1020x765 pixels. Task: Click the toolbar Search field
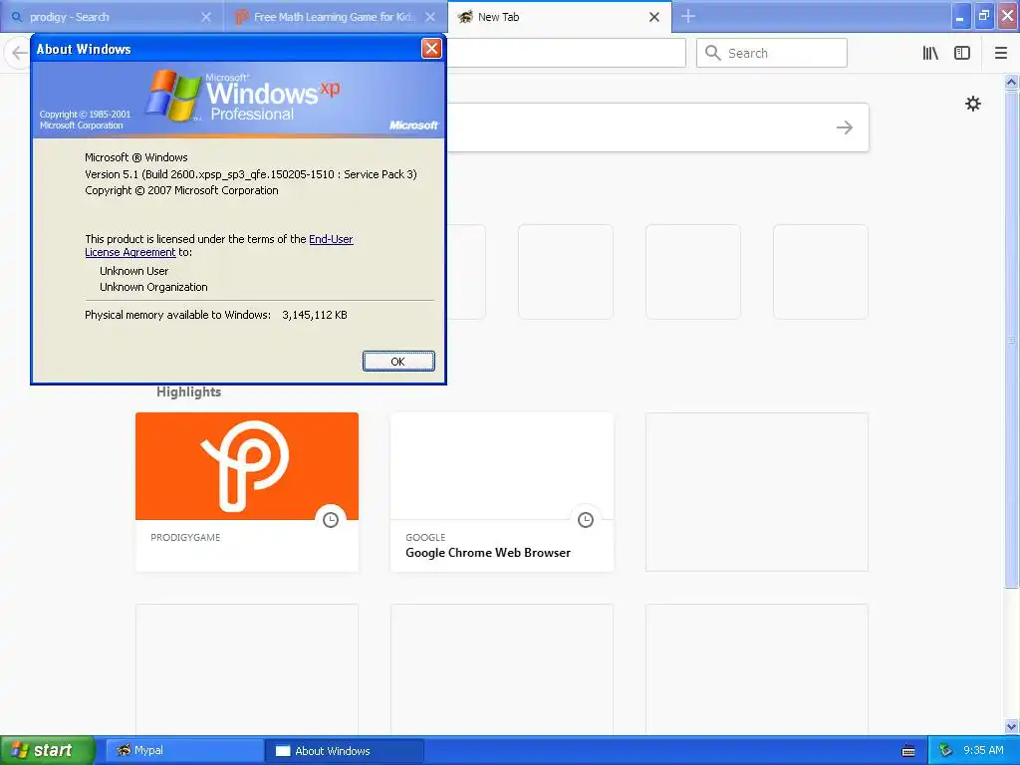tap(772, 53)
